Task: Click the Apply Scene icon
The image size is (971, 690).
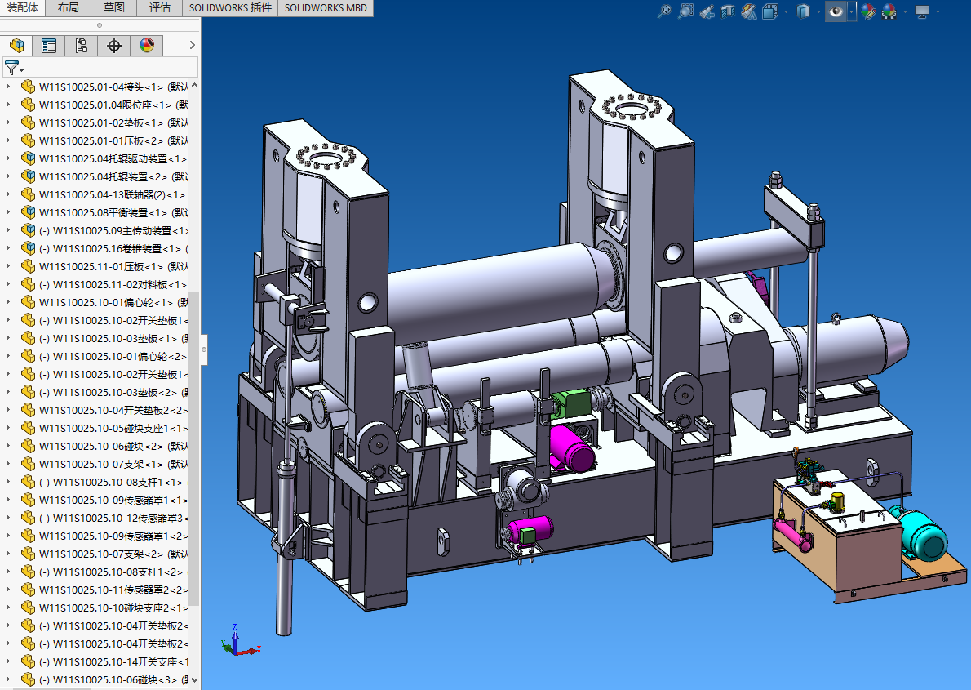Action: point(889,11)
